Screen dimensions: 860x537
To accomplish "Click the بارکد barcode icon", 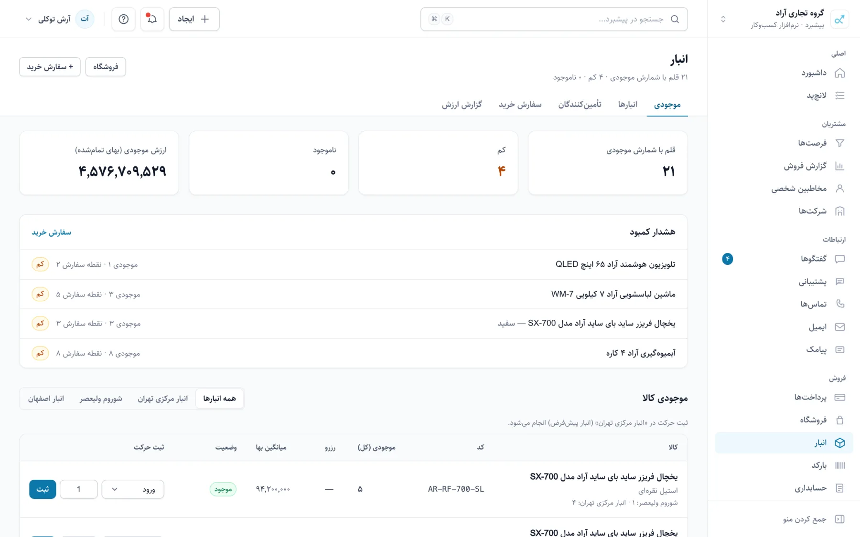I will pos(839,465).
